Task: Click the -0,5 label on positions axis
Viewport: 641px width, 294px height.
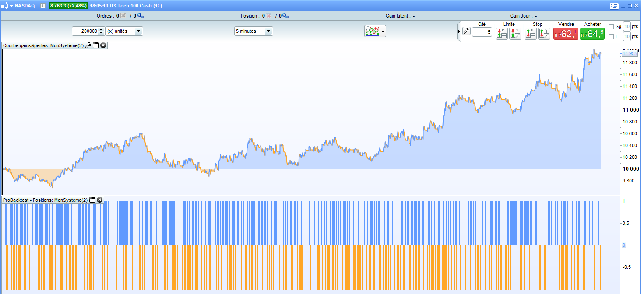Action: (x=627, y=266)
